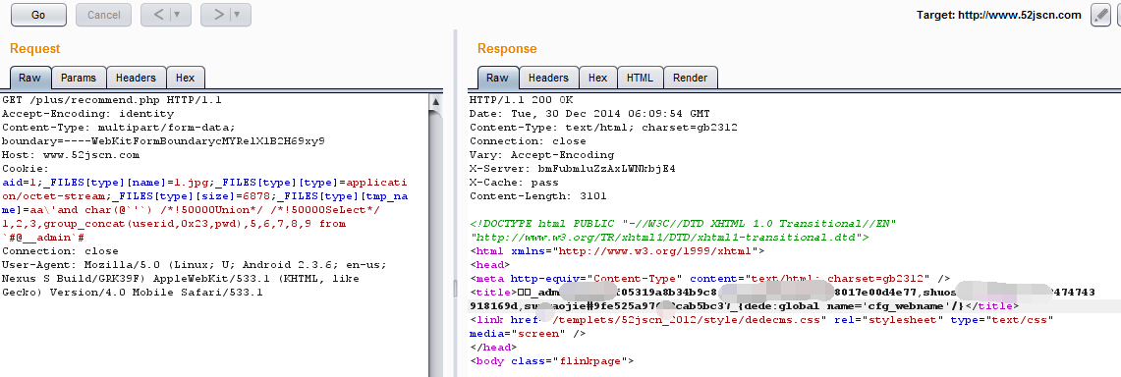Click the Target: http://www.52jscn.com label

999,15
